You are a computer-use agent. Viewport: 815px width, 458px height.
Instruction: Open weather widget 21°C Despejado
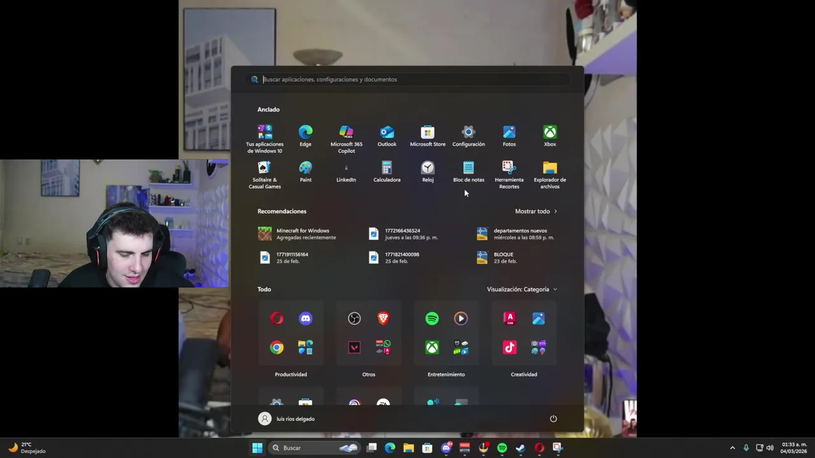(x=27, y=448)
